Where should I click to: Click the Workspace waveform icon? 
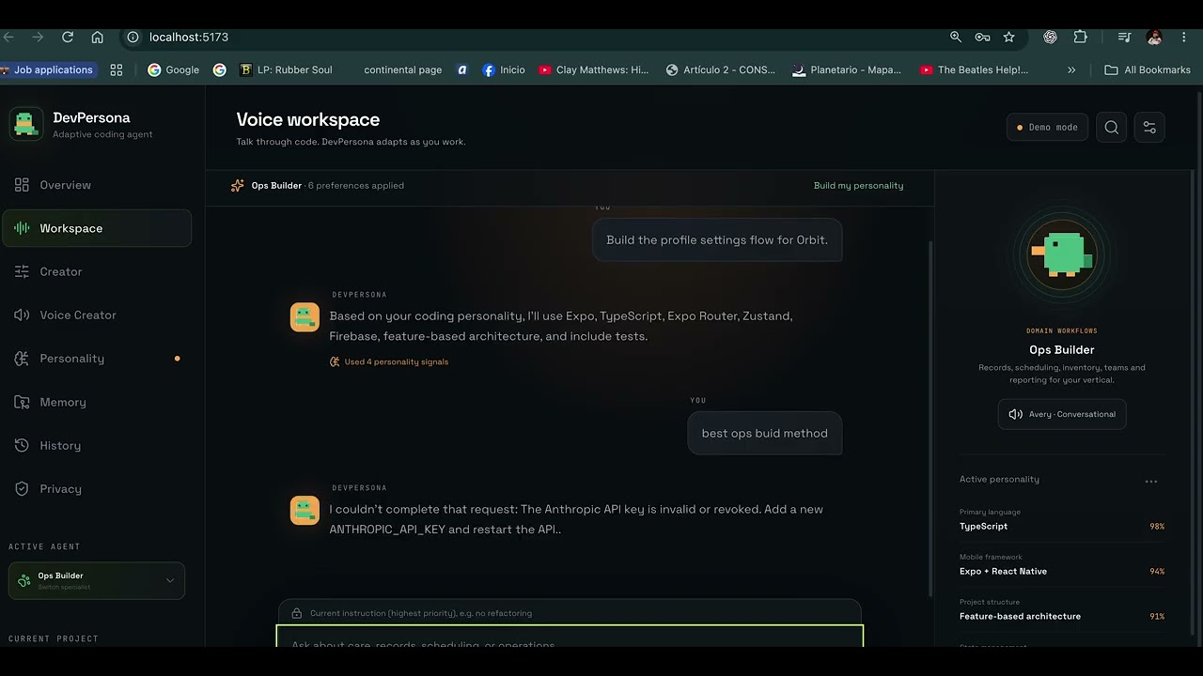pos(22,228)
